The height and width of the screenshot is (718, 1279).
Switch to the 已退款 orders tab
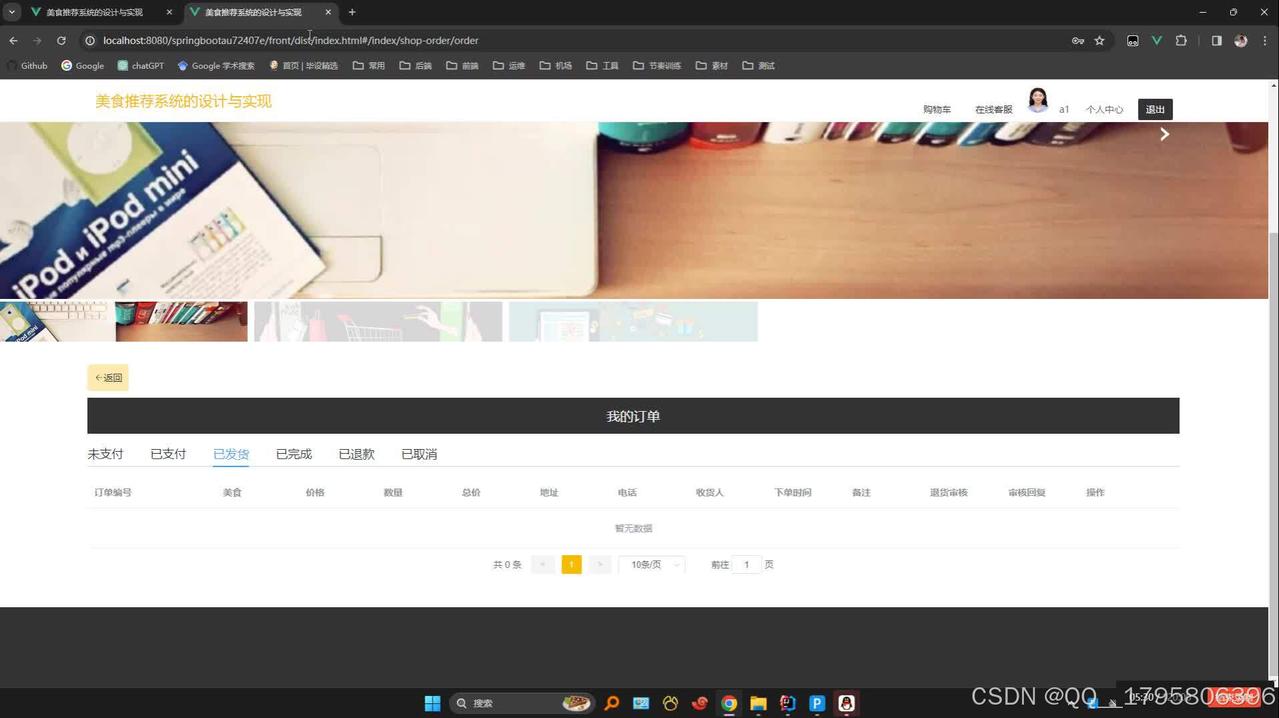(356, 454)
